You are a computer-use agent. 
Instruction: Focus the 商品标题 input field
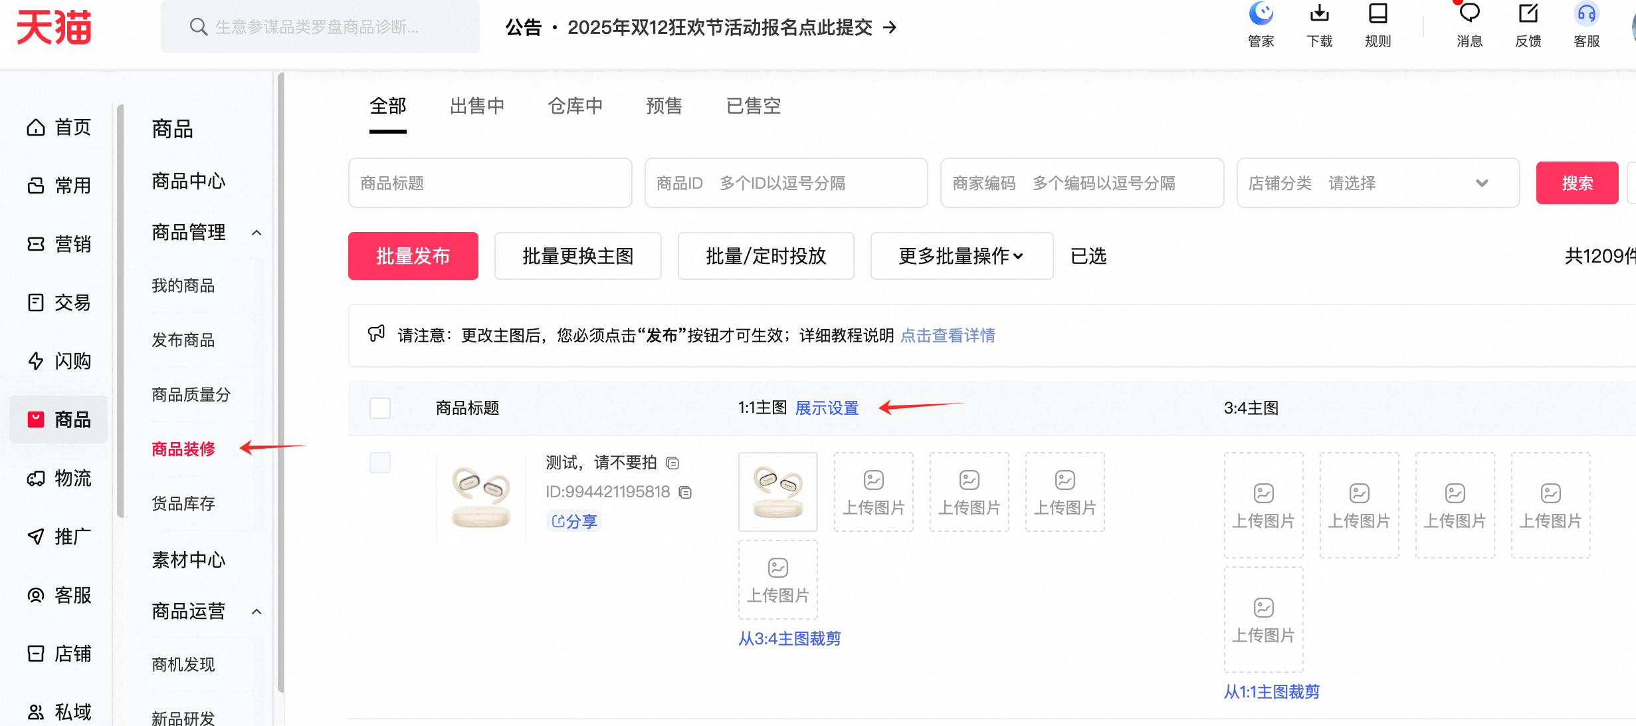[x=490, y=183]
